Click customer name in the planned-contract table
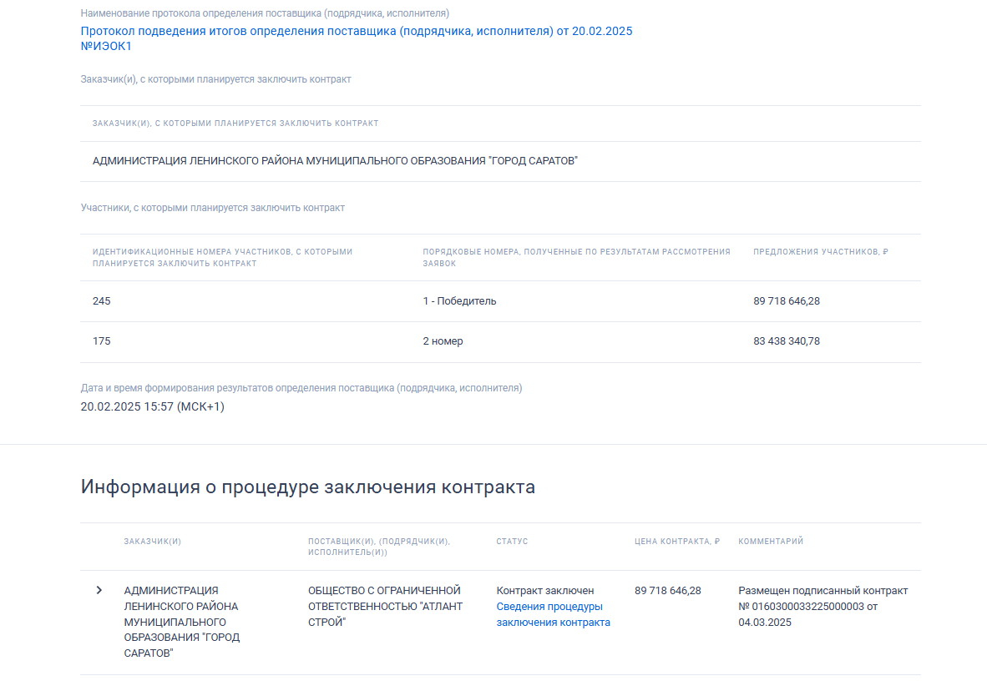This screenshot has height=696, width=987. pos(335,161)
